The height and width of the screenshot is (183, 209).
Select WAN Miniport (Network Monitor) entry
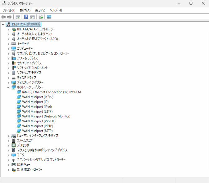pos(46,116)
